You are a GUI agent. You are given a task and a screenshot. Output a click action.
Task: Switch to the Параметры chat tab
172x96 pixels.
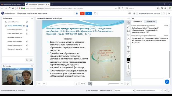click(x=150, y=22)
